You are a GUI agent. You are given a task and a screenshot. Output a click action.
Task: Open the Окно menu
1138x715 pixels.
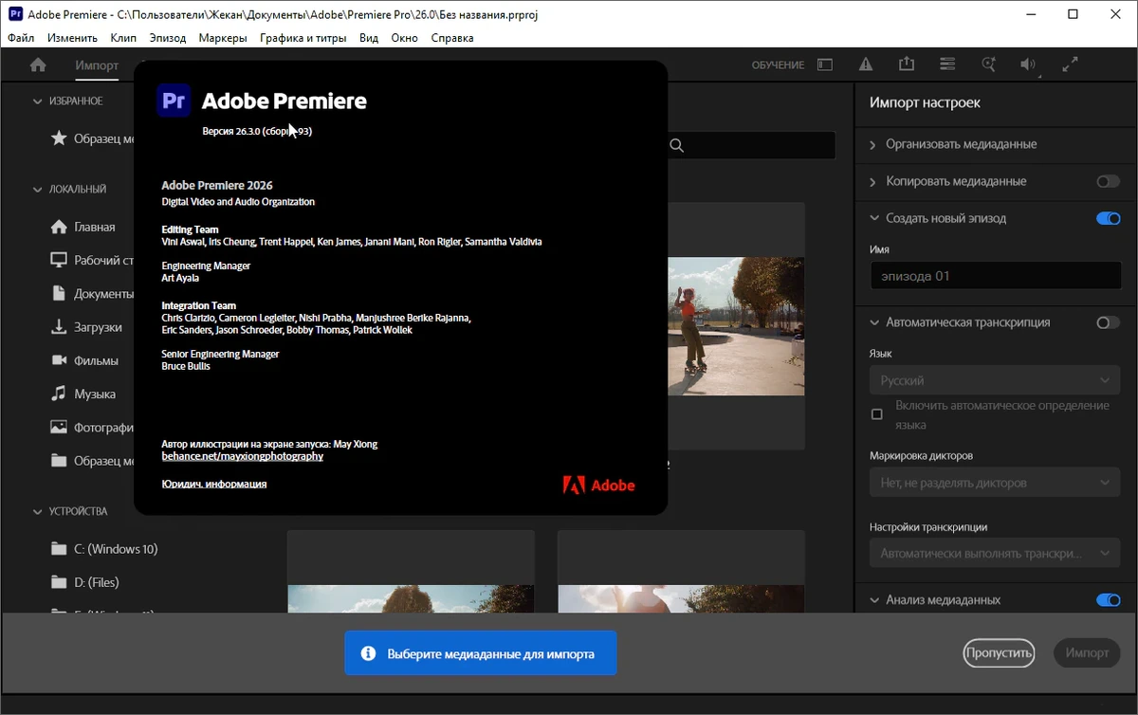tap(404, 38)
